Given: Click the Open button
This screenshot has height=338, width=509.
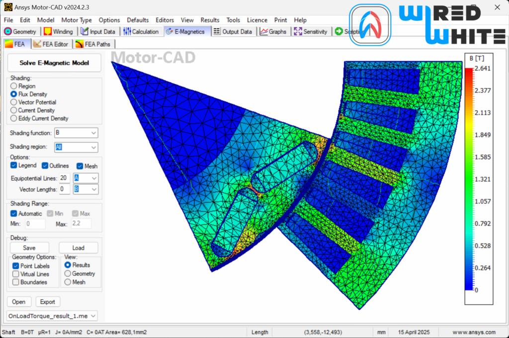Looking at the screenshot, I should [x=19, y=302].
